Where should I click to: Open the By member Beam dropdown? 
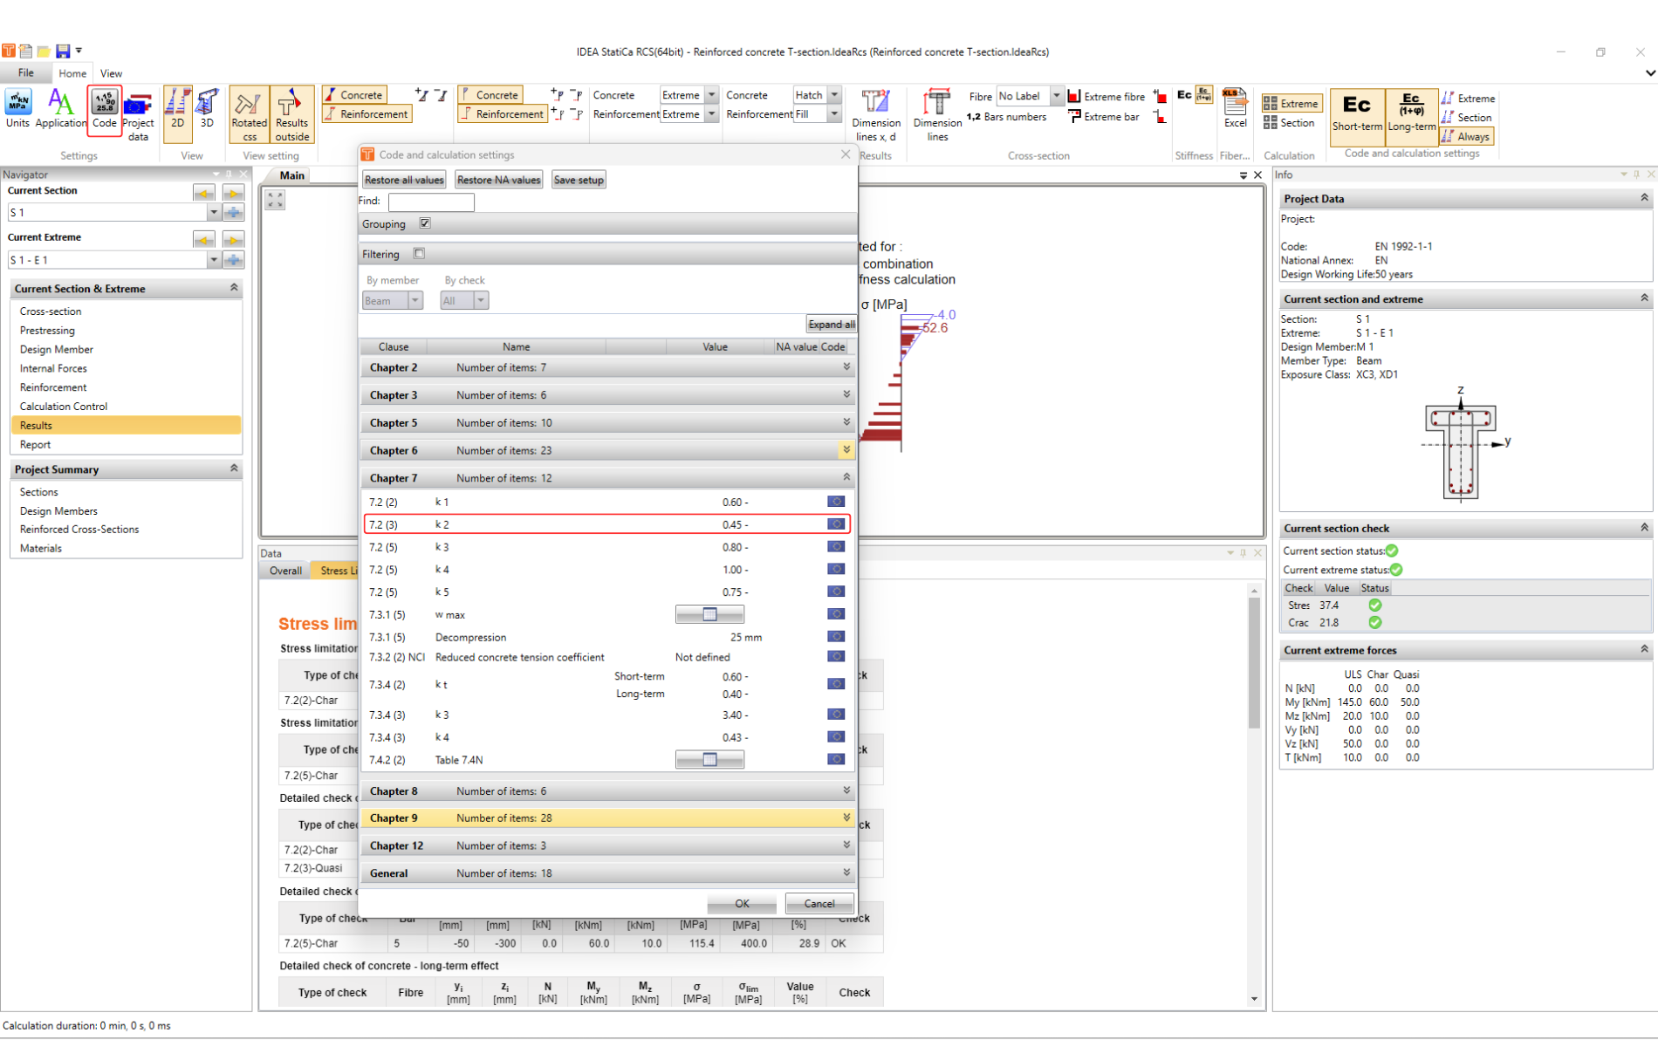(414, 301)
